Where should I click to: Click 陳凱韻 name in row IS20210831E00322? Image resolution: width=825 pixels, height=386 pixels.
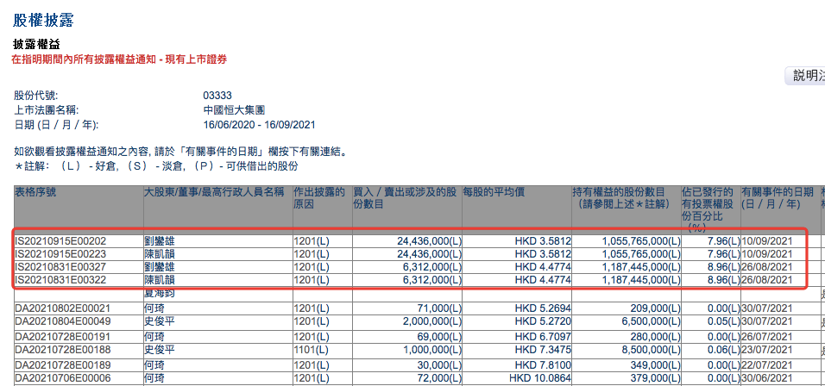point(160,280)
